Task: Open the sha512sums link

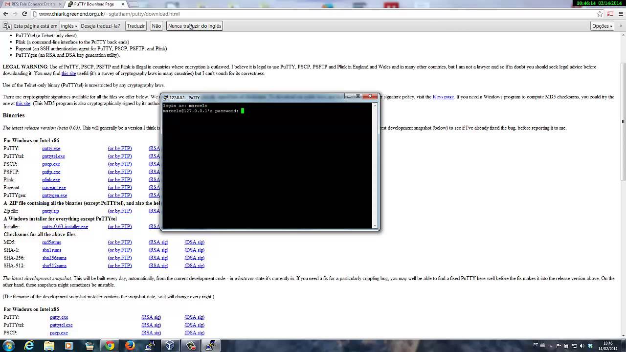Action: pos(54,265)
